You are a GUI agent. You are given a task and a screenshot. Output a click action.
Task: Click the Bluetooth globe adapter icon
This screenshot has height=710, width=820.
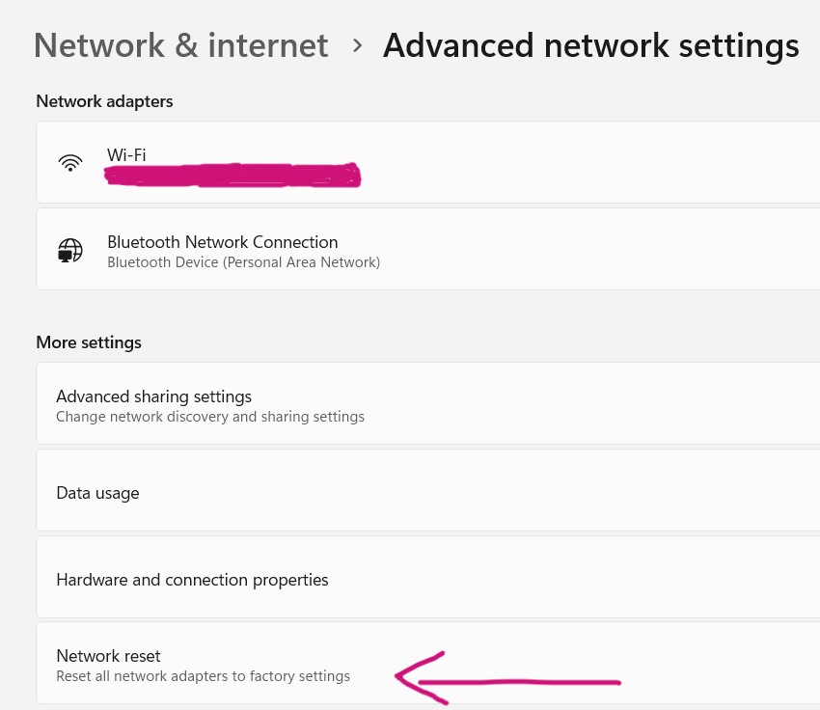point(70,249)
